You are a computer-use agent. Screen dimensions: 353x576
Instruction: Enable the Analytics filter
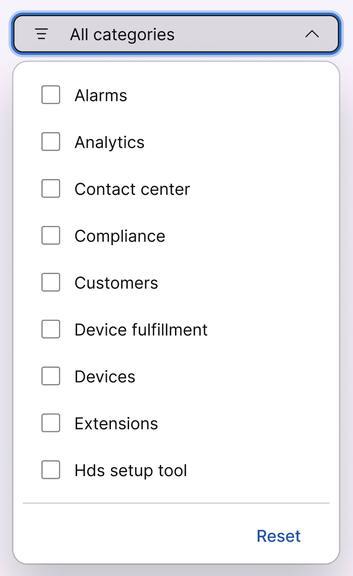click(50, 141)
